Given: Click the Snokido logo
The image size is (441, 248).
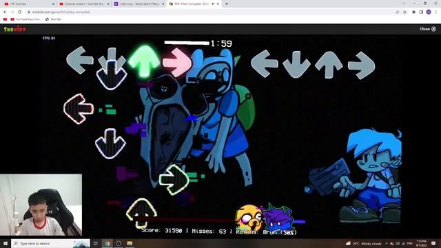Looking at the screenshot, I should (x=15, y=29).
